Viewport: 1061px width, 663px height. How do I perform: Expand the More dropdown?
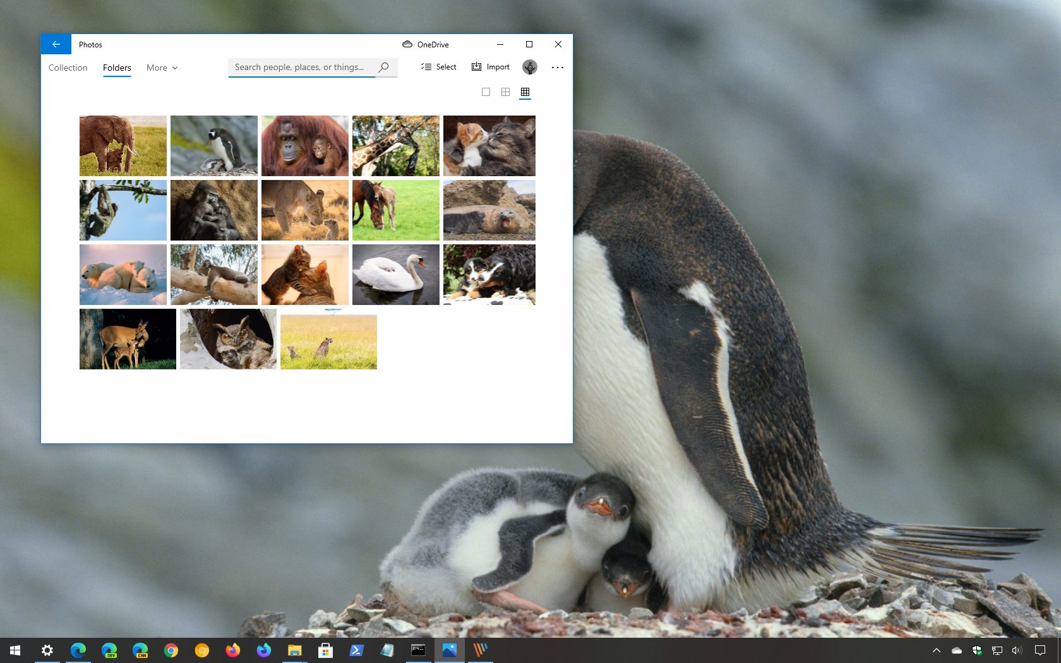point(161,68)
